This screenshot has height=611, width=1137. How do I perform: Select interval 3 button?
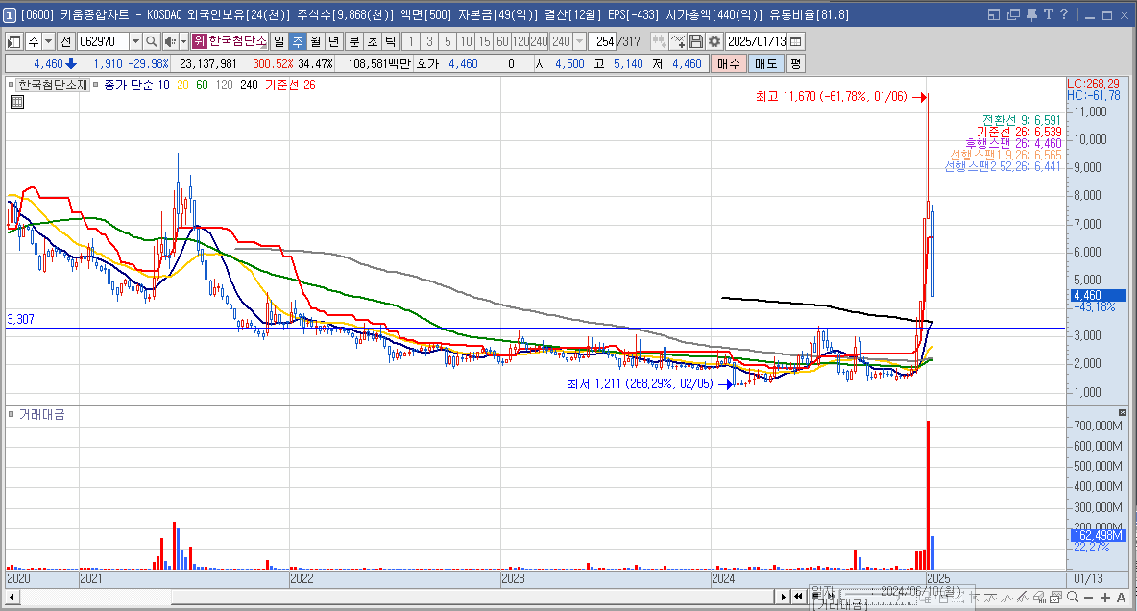[429, 42]
